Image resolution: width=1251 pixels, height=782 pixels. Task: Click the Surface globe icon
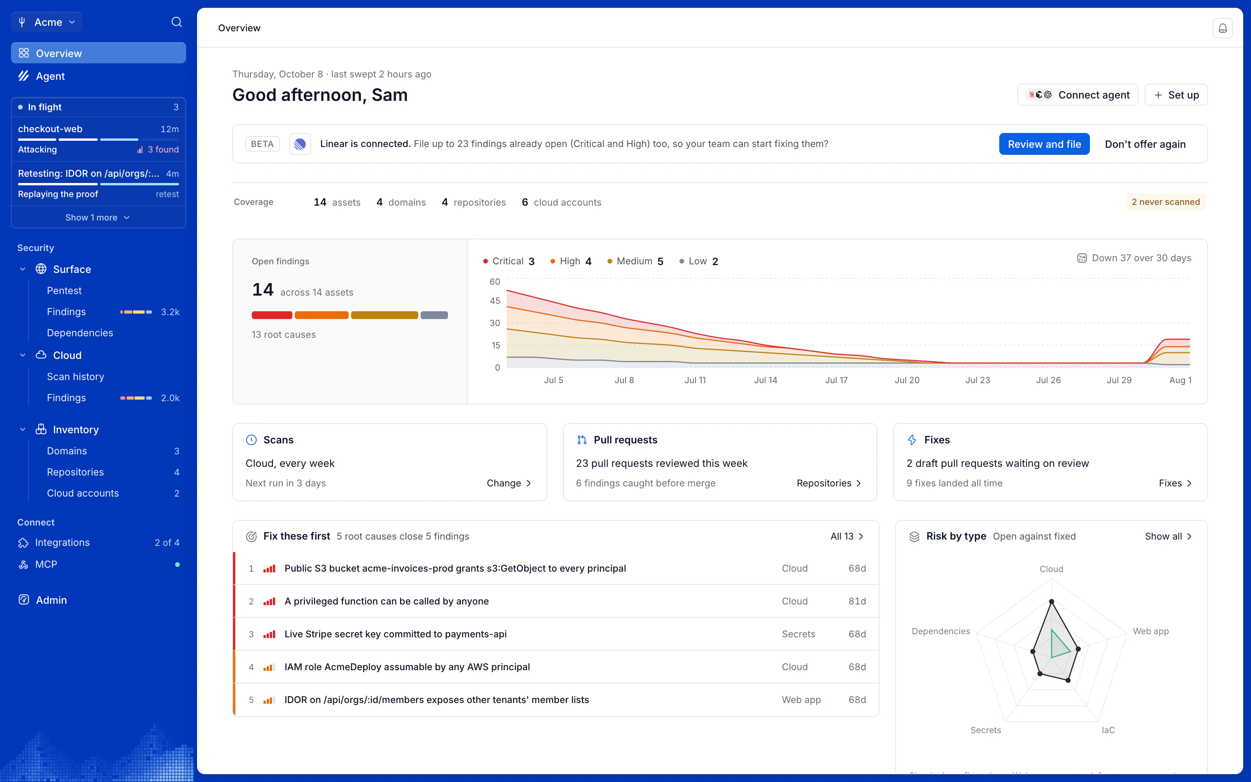(x=41, y=269)
